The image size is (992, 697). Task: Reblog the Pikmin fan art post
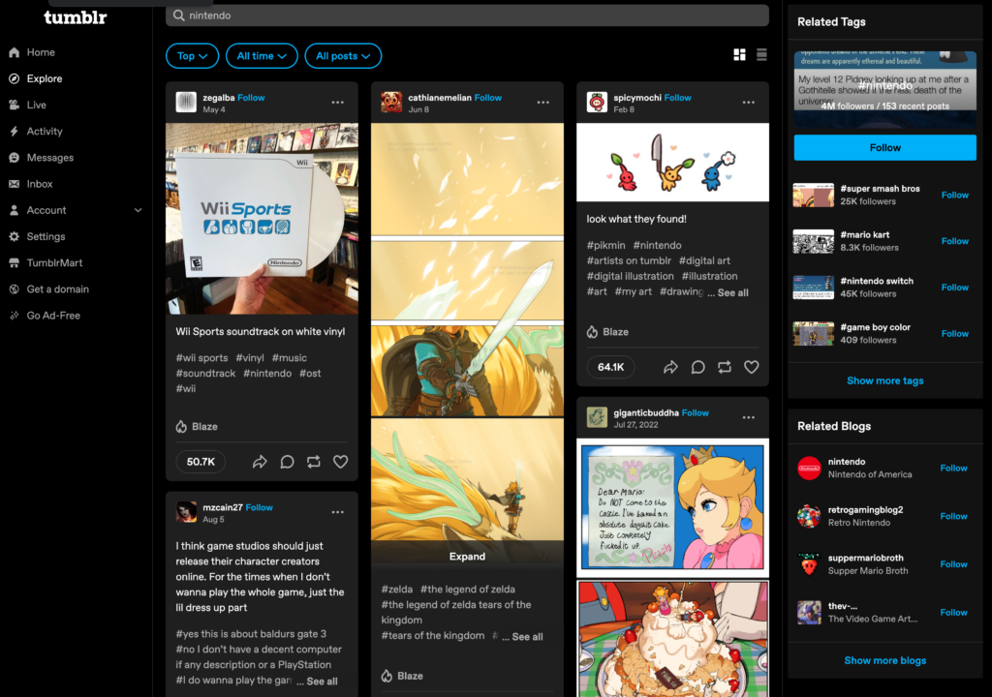tap(724, 367)
